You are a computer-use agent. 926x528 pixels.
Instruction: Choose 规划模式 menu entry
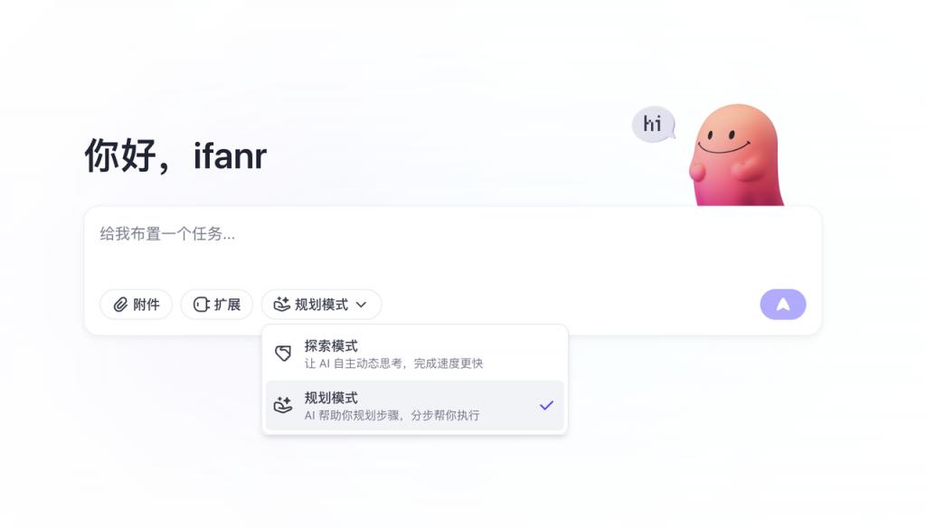pos(414,406)
